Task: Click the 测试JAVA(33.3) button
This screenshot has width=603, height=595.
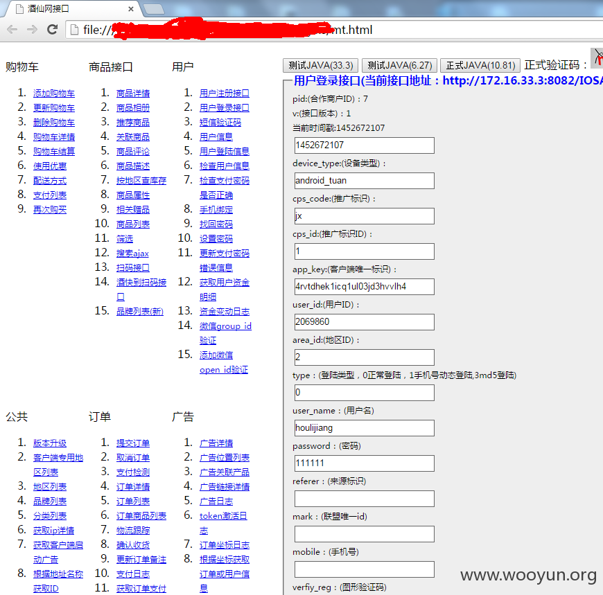Action: coord(321,65)
